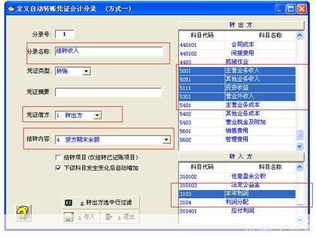Select row 5301 营业外收入
This screenshot has height=237, width=316.
click(237, 97)
